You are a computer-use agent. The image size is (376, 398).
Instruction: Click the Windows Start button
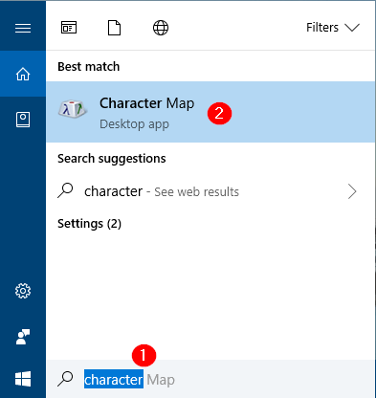23,379
